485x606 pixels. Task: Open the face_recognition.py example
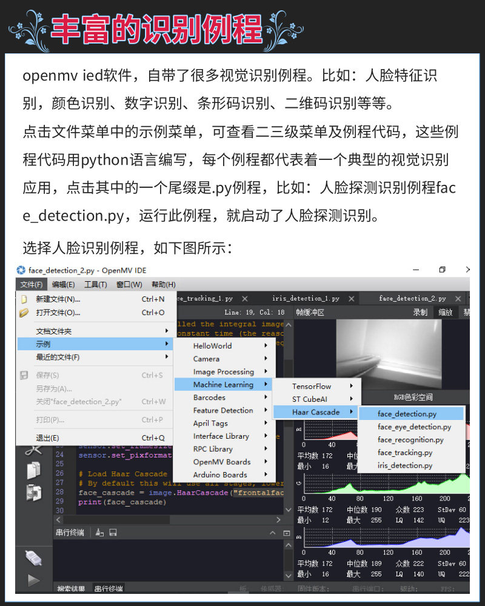(x=412, y=440)
